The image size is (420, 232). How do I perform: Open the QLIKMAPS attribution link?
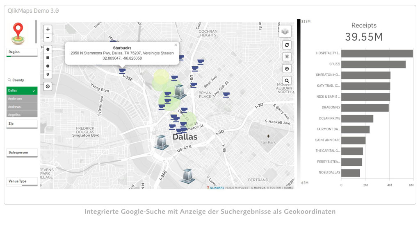pyautogui.click(x=217, y=188)
